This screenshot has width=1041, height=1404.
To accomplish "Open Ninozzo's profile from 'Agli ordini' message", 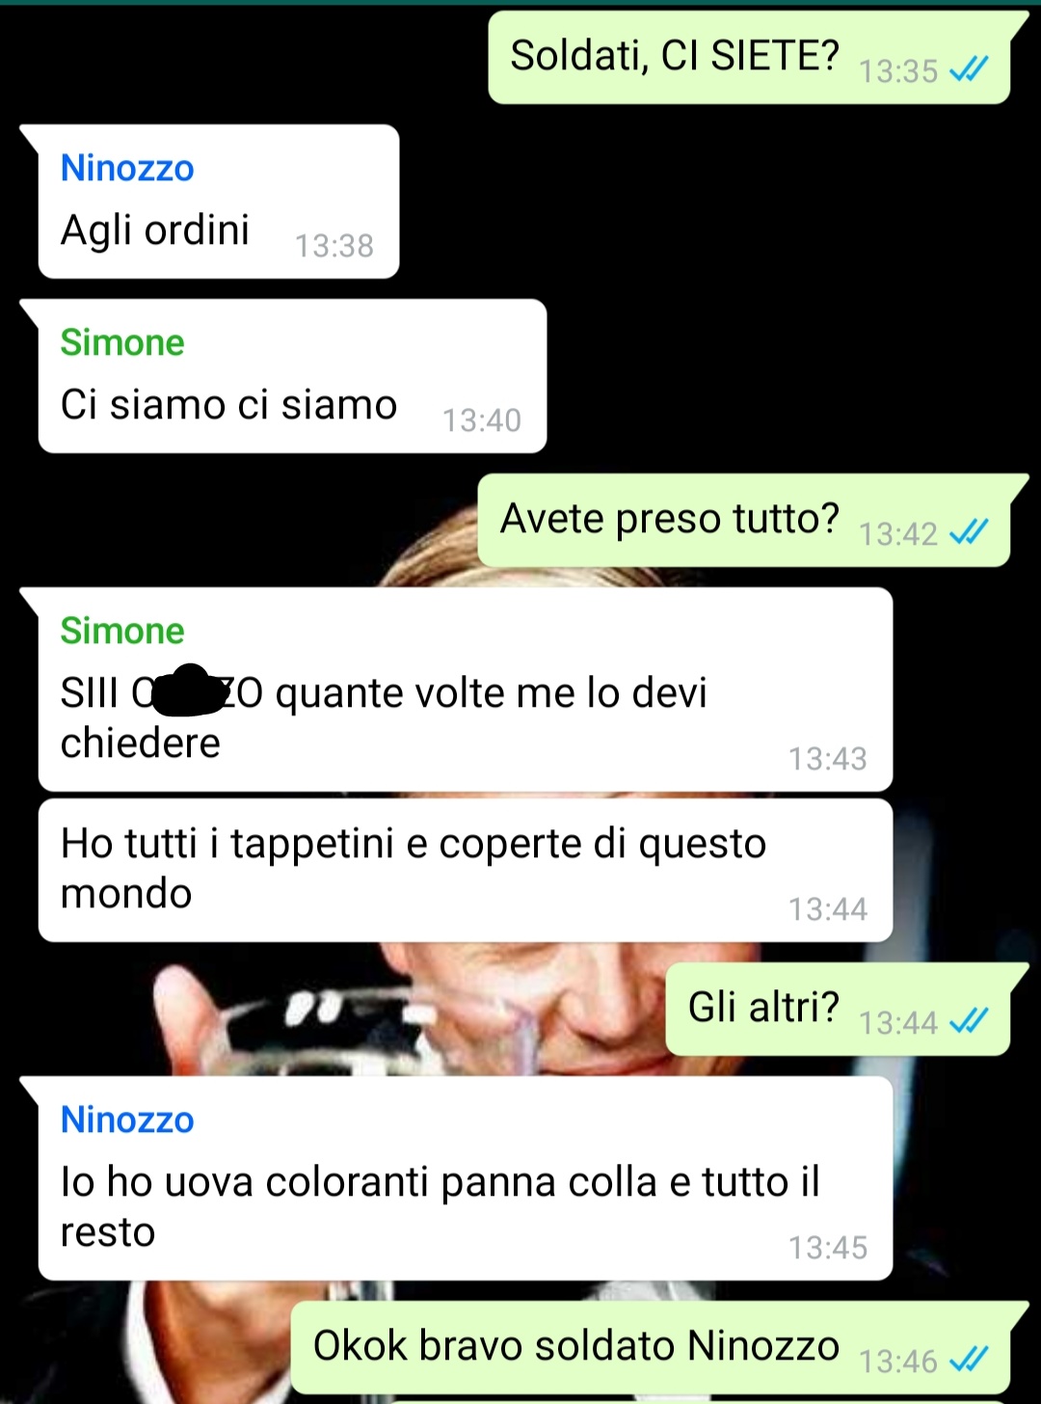I will click(127, 168).
